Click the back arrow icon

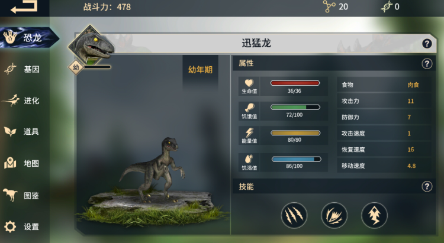[x=24, y=7]
